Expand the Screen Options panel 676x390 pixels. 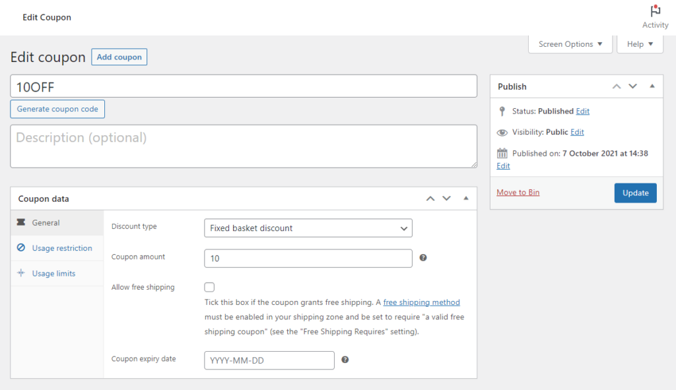click(570, 44)
